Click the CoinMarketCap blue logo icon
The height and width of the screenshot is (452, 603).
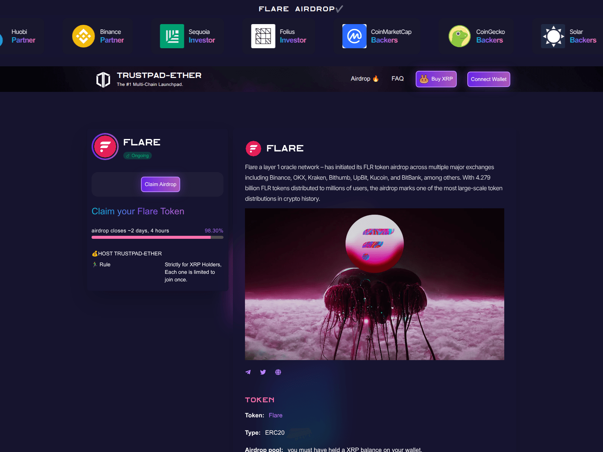(354, 36)
